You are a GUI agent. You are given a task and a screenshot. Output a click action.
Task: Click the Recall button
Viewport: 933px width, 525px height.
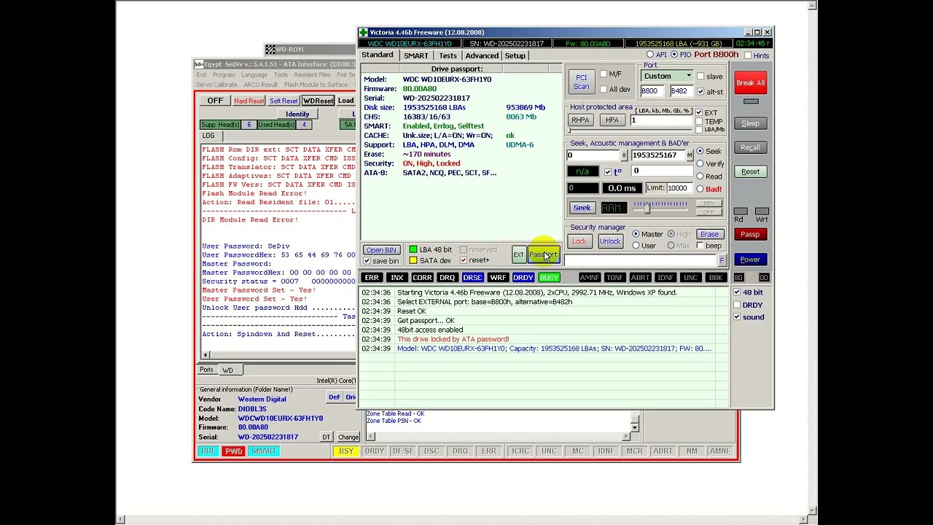(x=750, y=148)
